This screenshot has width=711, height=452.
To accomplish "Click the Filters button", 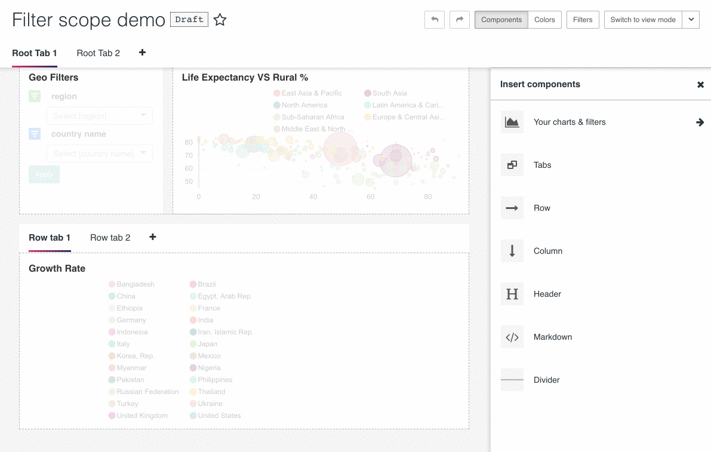I will [583, 20].
